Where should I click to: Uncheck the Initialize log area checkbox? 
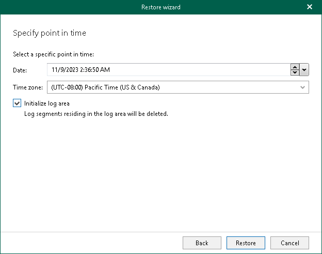18,103
